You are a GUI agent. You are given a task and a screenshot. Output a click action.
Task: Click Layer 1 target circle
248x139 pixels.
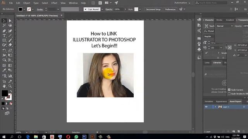point(244,107)
